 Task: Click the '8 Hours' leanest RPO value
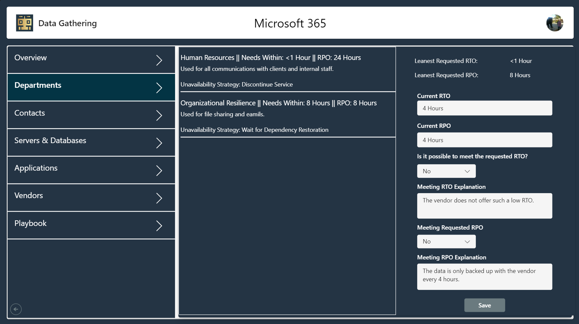pyautogui.click(x=520, y=75)
